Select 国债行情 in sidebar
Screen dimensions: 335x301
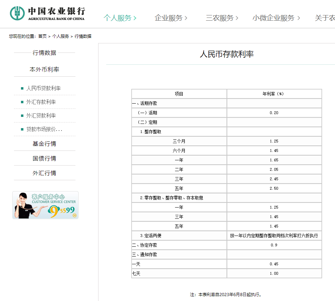(44, 159)
